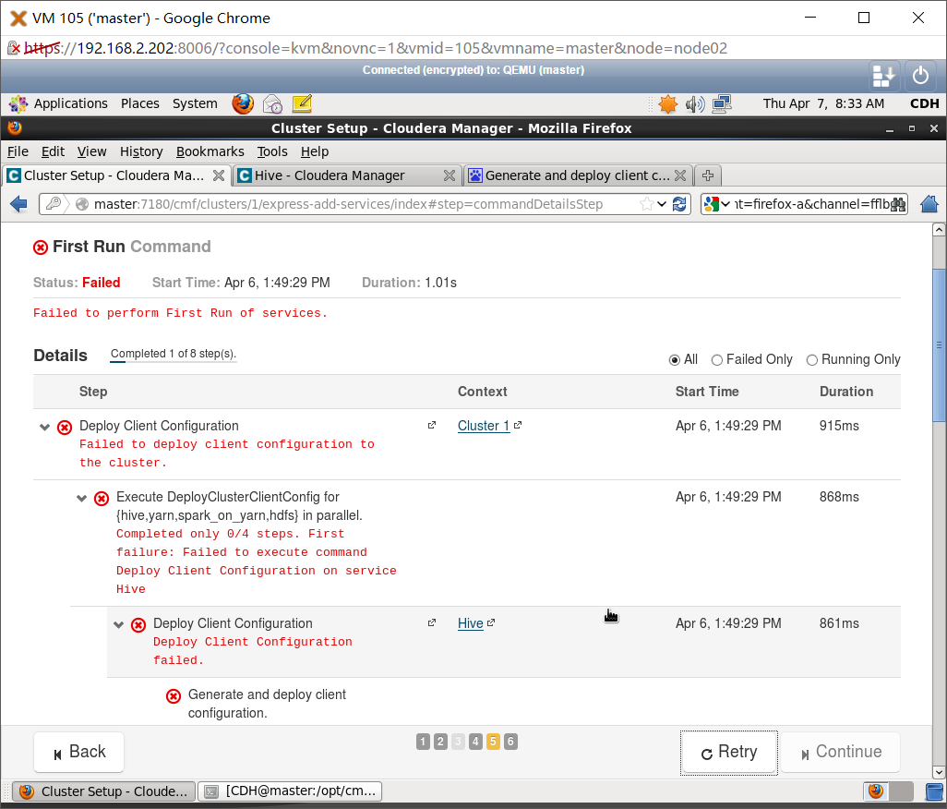This screenshot has width=947, height=809.
Task: Go to wizard step 1
Action: click(x=423, y=742)
